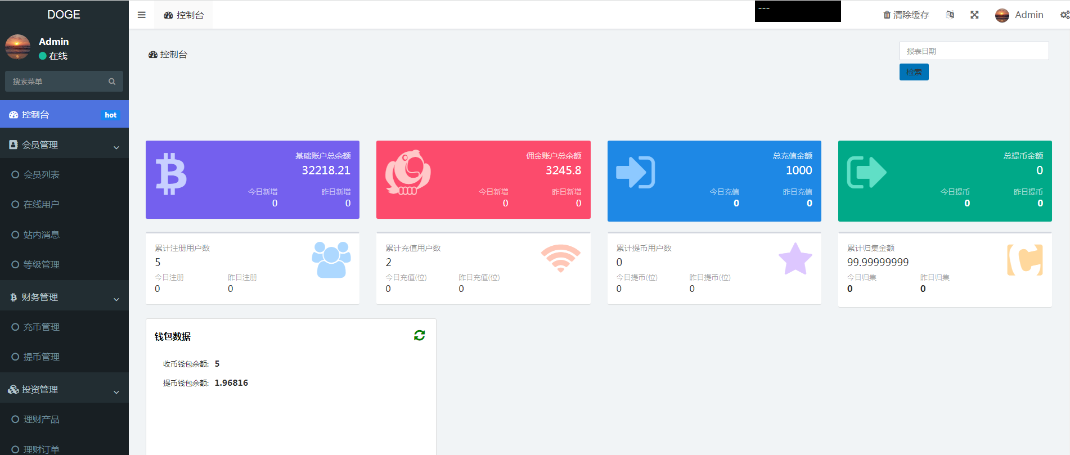The width and height of the screenshot is (1070, 455).
Task: Click the users icon on 累计注册用户数 card
Action: coord(331,260)
